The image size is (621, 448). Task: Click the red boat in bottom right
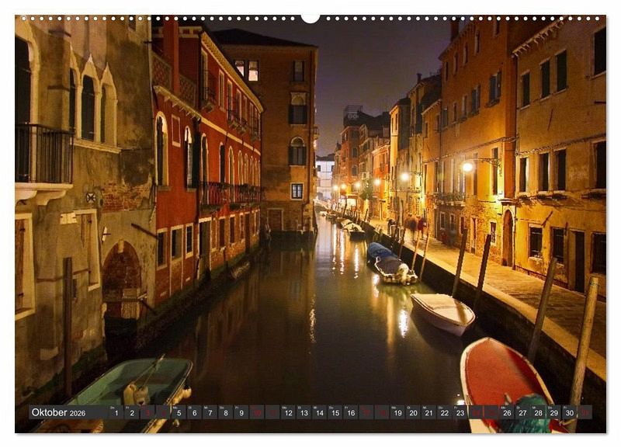click(497, 373)
